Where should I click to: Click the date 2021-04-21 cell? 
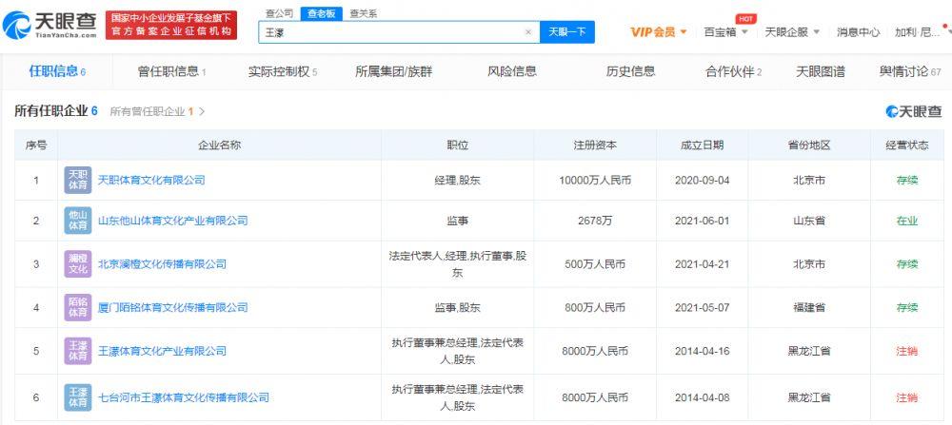coord(702,264)
